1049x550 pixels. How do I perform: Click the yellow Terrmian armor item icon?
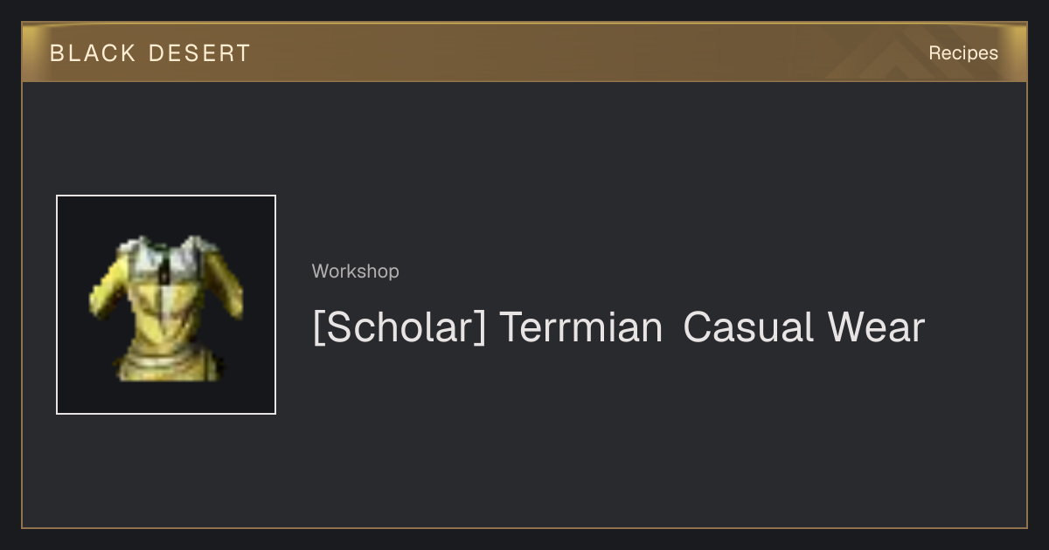pos(166,307)
